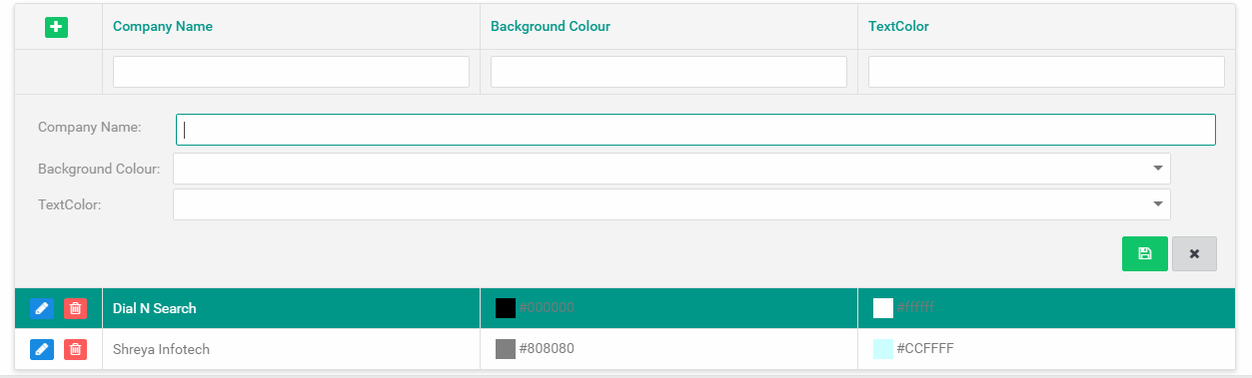Image resolution: width=1252 pixels, height=378 pixels.
Task: Click the #808080 value text
Action: pyautogui.click(x=547, y=349)
